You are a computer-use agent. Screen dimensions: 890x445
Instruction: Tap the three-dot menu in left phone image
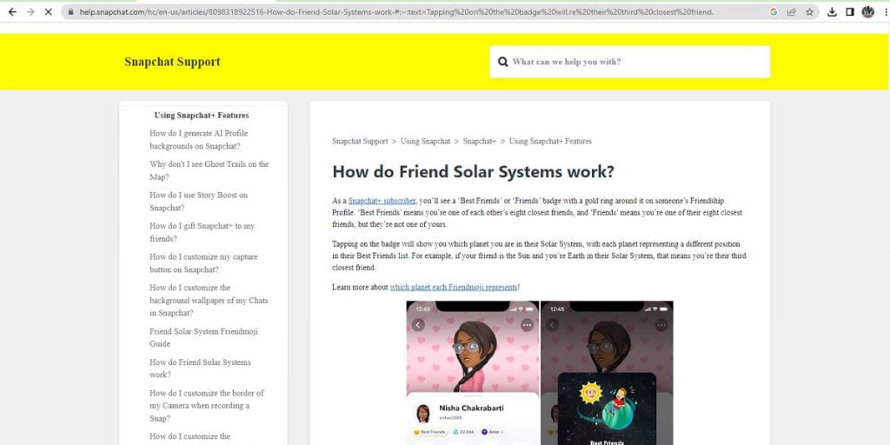(x=528, y=325)
